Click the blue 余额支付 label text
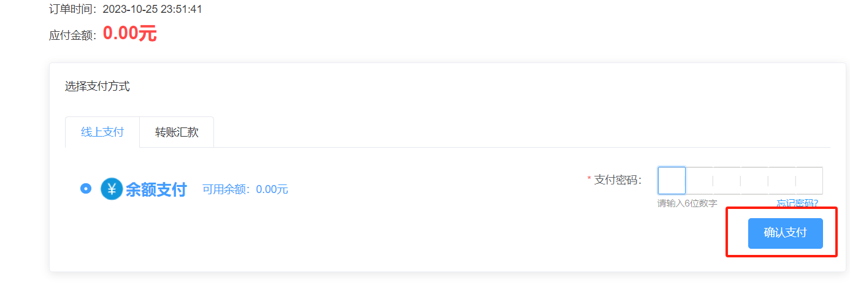 click(156, 189)
